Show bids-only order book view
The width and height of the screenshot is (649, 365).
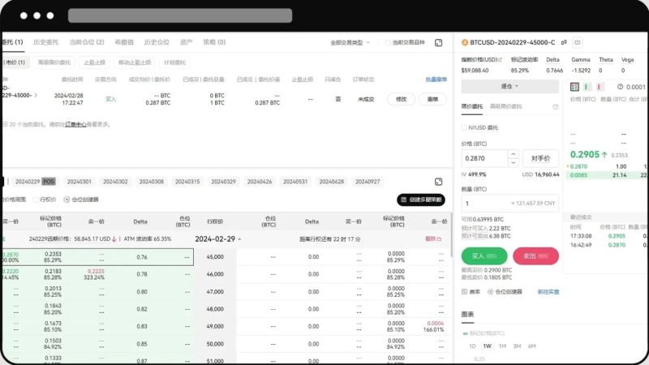coord(587,87)
